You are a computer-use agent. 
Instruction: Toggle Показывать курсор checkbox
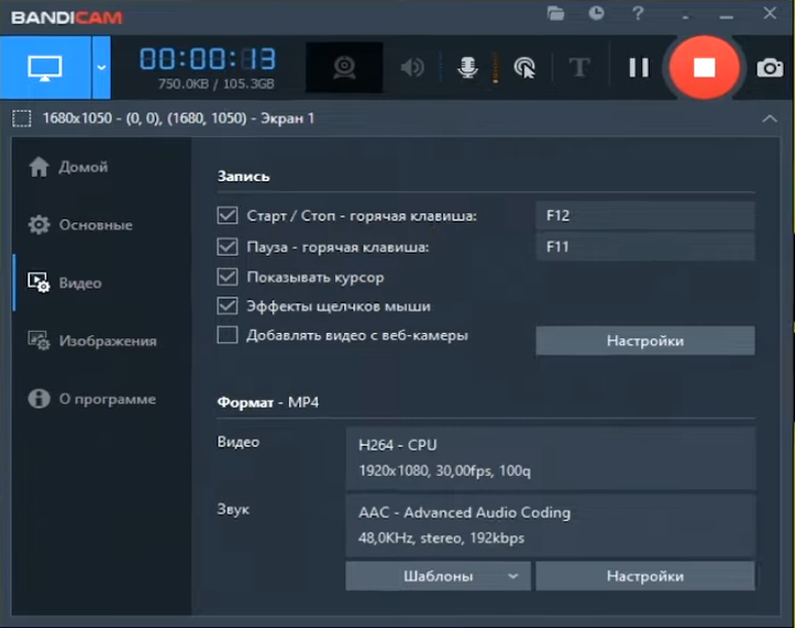(x=227, y=277)
